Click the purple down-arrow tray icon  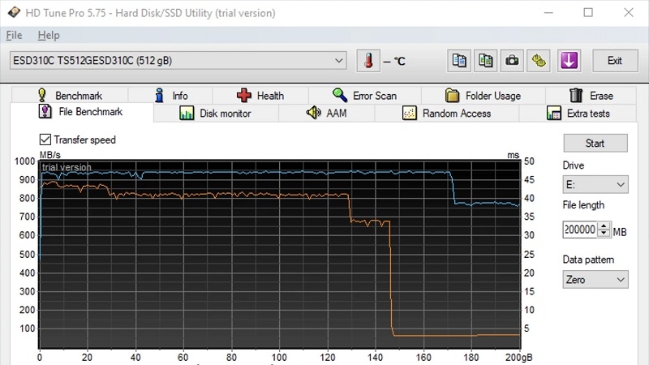point(568,61)
